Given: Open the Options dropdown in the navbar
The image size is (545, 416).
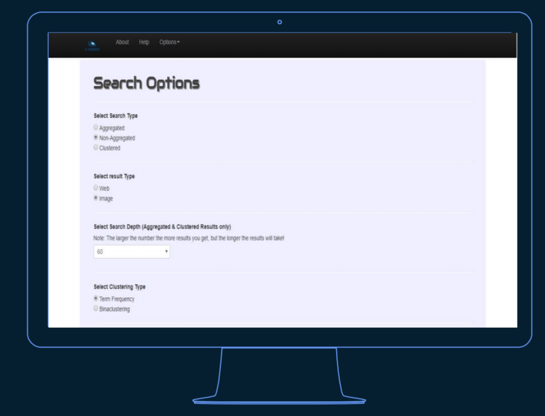Looking at the screenshot, I should click(168, 42).
